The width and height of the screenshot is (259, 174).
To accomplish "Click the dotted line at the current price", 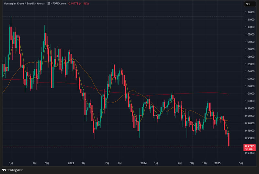I will coord(129,147).
